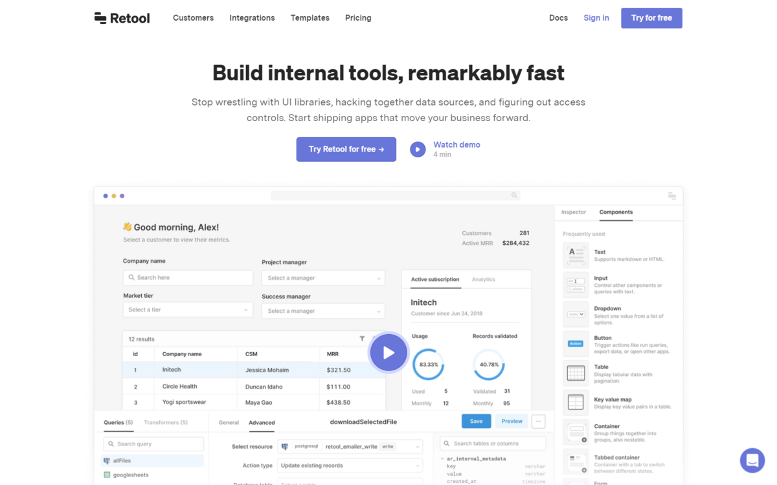This screenshot has height=485, width=777.
Task: Play the large demo video button
Action: pos(388,352)
